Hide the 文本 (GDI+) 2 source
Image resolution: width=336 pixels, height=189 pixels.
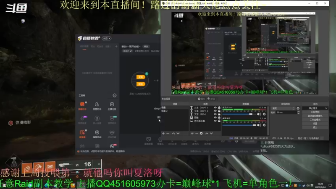[x=215, y=111]
